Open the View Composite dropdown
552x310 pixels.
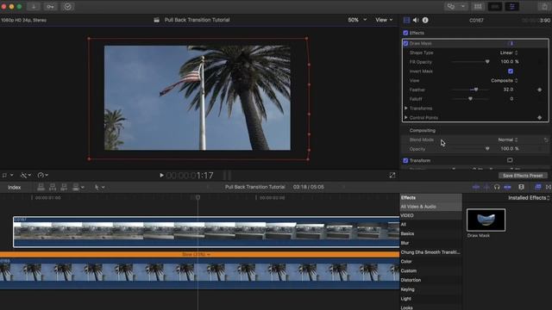(x=504, y=80)
